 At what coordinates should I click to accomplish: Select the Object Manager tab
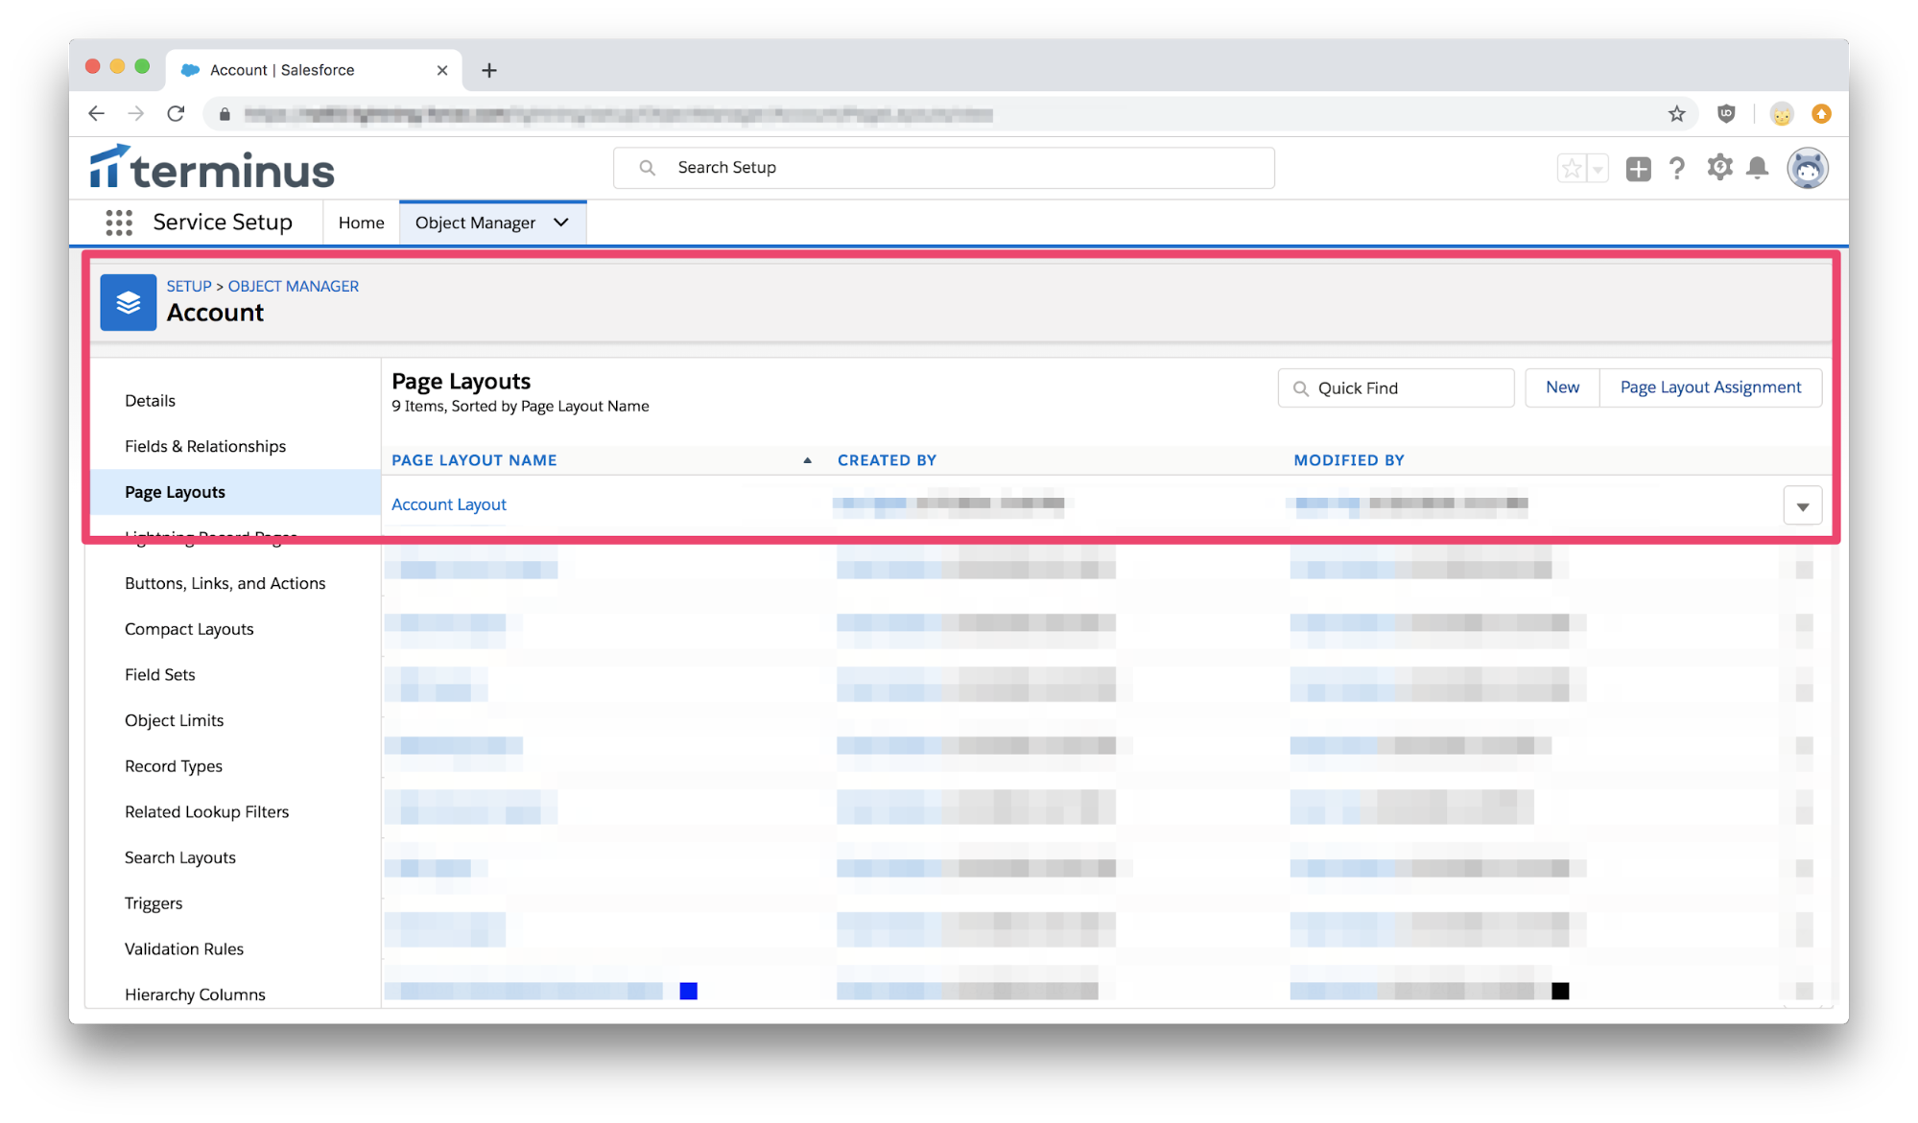(475, 222)
